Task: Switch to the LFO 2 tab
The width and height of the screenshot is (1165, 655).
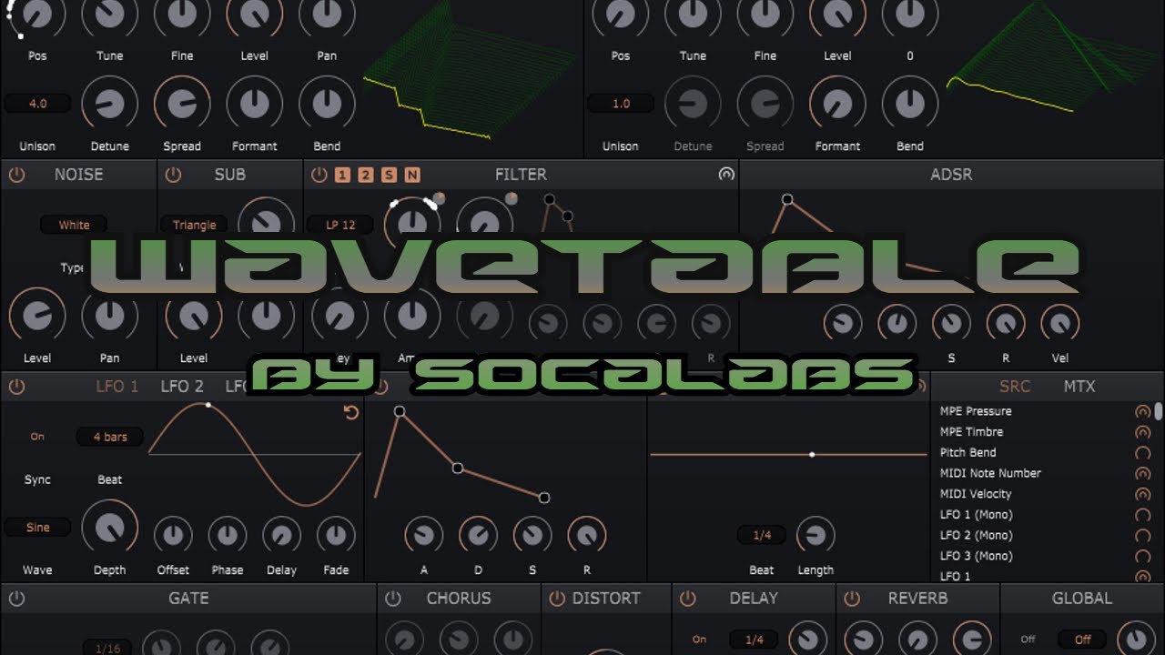Action: pos(182,387)
